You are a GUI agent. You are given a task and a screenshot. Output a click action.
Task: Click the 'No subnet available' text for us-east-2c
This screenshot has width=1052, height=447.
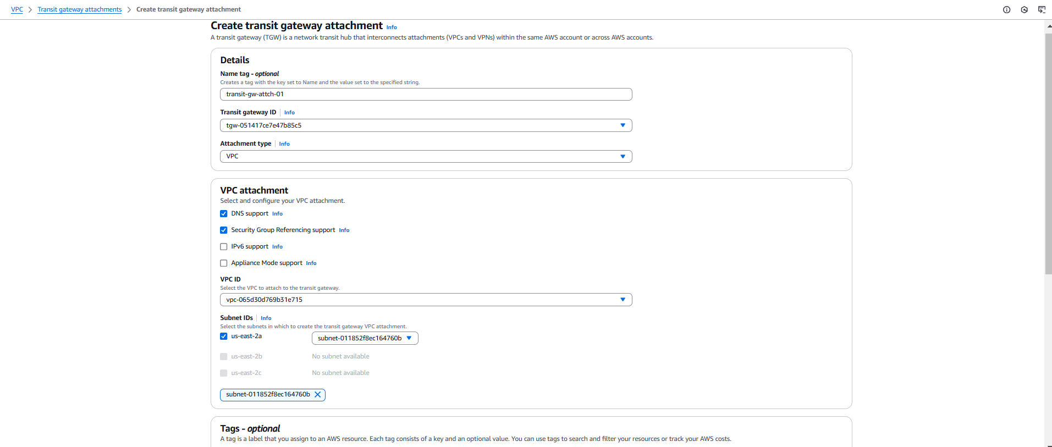[x=340, y=373]
